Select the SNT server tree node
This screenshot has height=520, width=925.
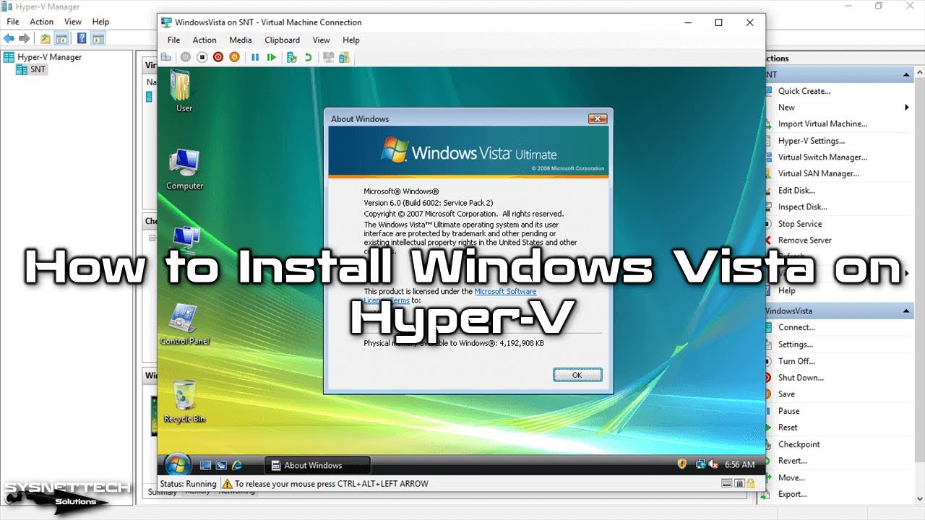(31, 69)
